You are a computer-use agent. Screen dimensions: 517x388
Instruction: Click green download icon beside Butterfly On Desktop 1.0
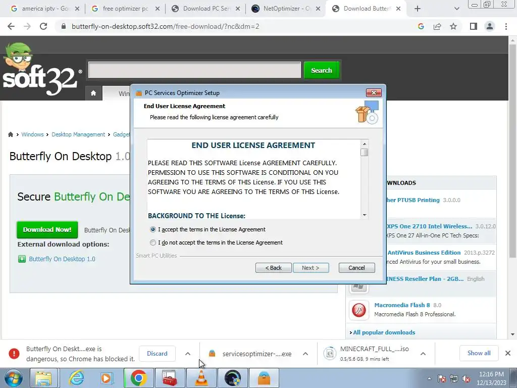point(22,259)
